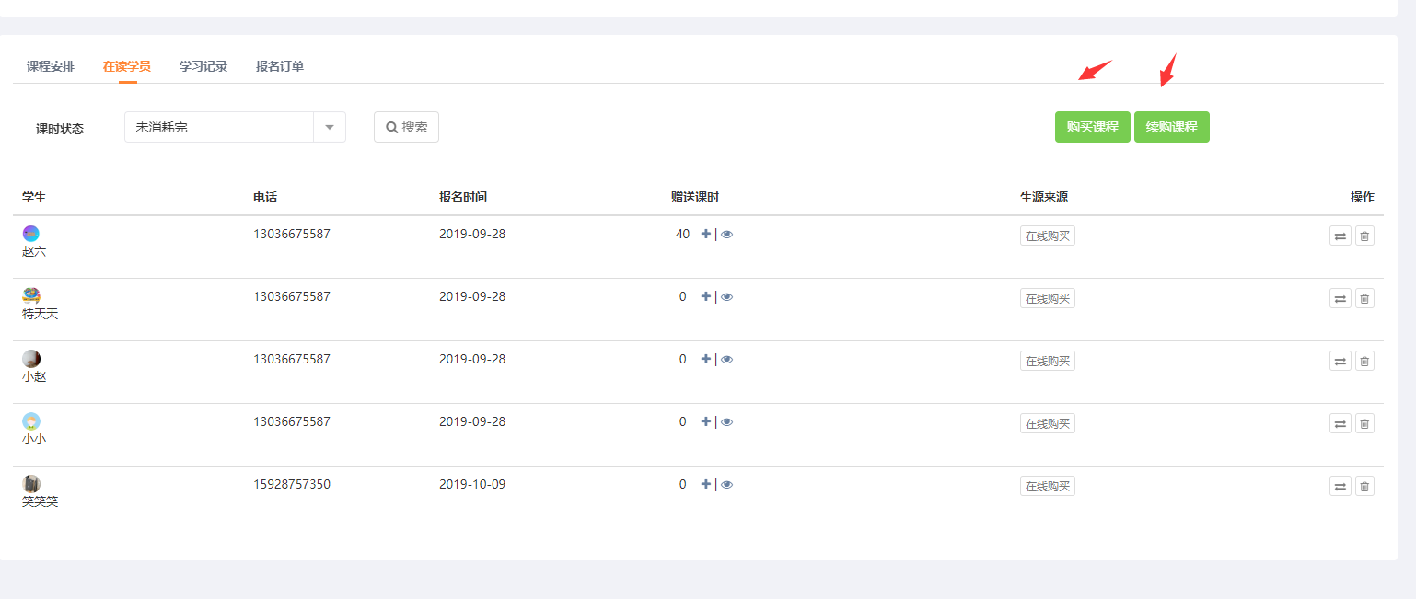Click 在线购买 tag in 小赵 row

point(1048,361)
